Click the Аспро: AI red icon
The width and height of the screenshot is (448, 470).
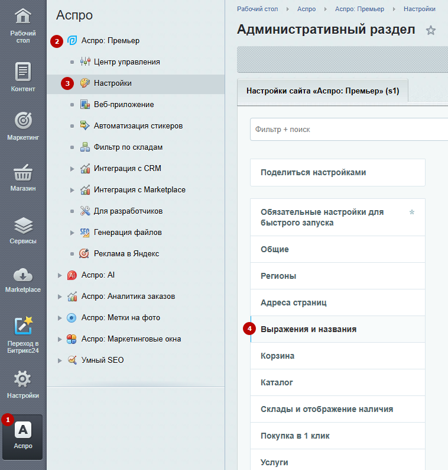72,275
